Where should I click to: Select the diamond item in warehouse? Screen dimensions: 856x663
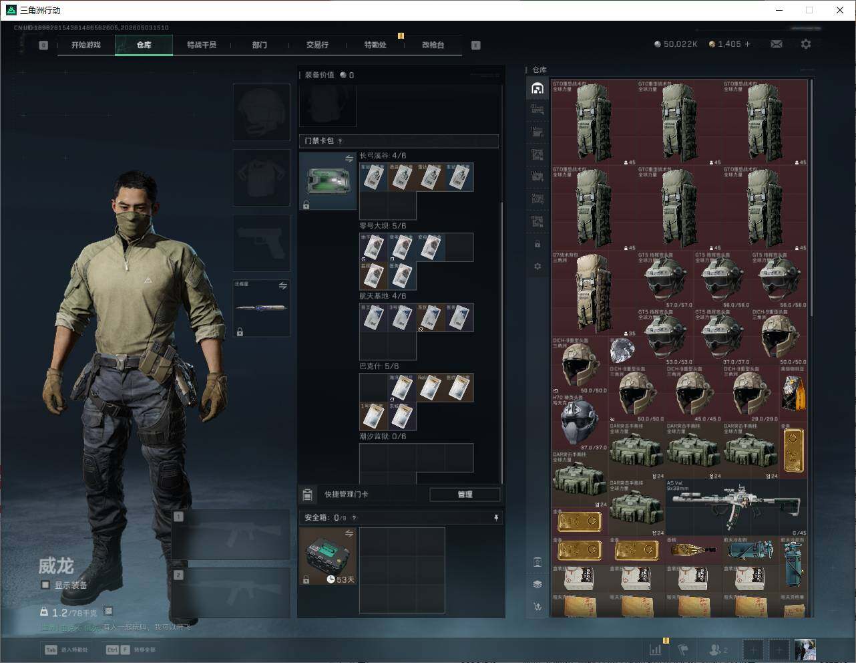click(622, 350)
